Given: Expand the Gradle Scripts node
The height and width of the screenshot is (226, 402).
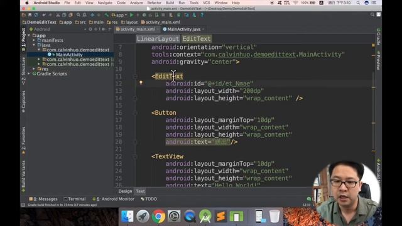Looking at the screenshot, I should click(29, 73).
